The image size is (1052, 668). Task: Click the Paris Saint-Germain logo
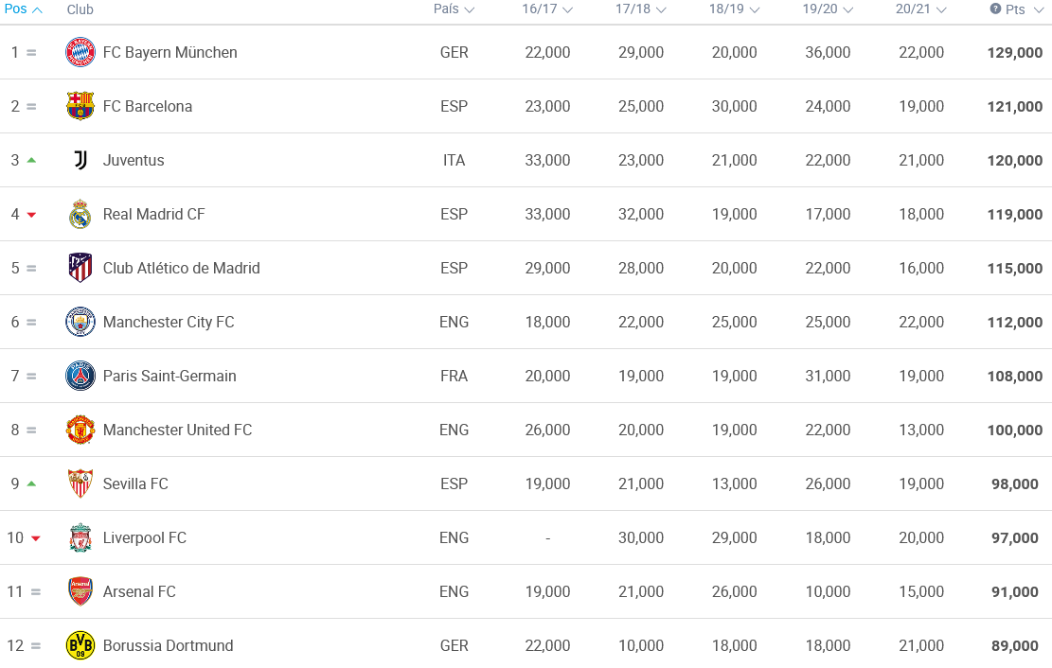pos(80,376)
